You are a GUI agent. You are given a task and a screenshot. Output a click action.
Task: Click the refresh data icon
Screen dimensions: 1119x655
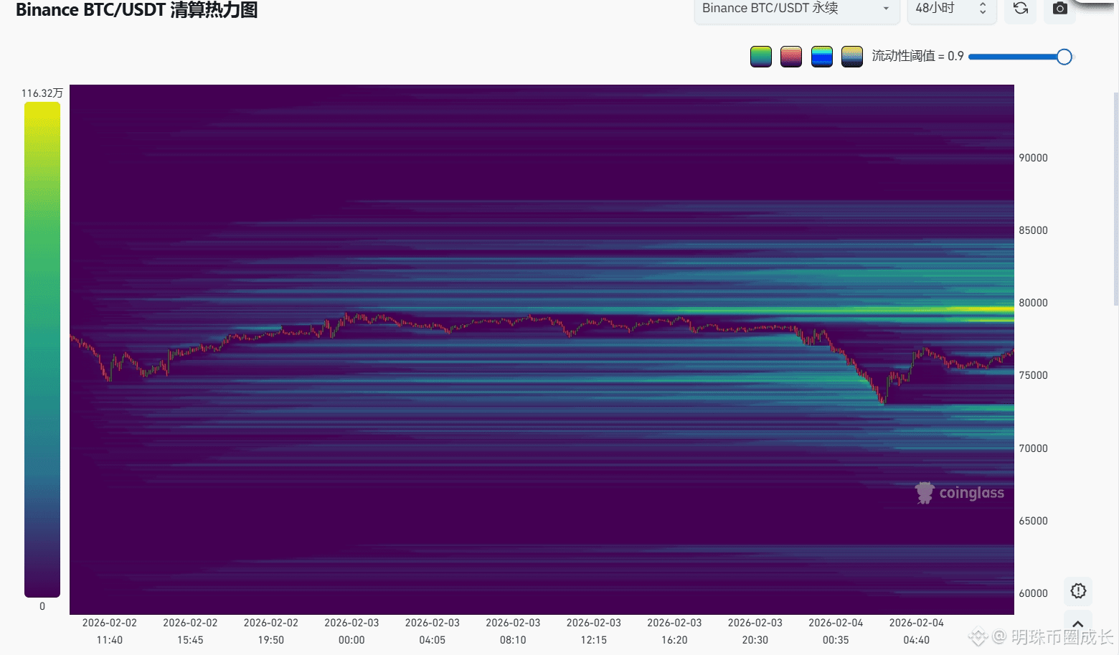click(x=1020, y=9)
